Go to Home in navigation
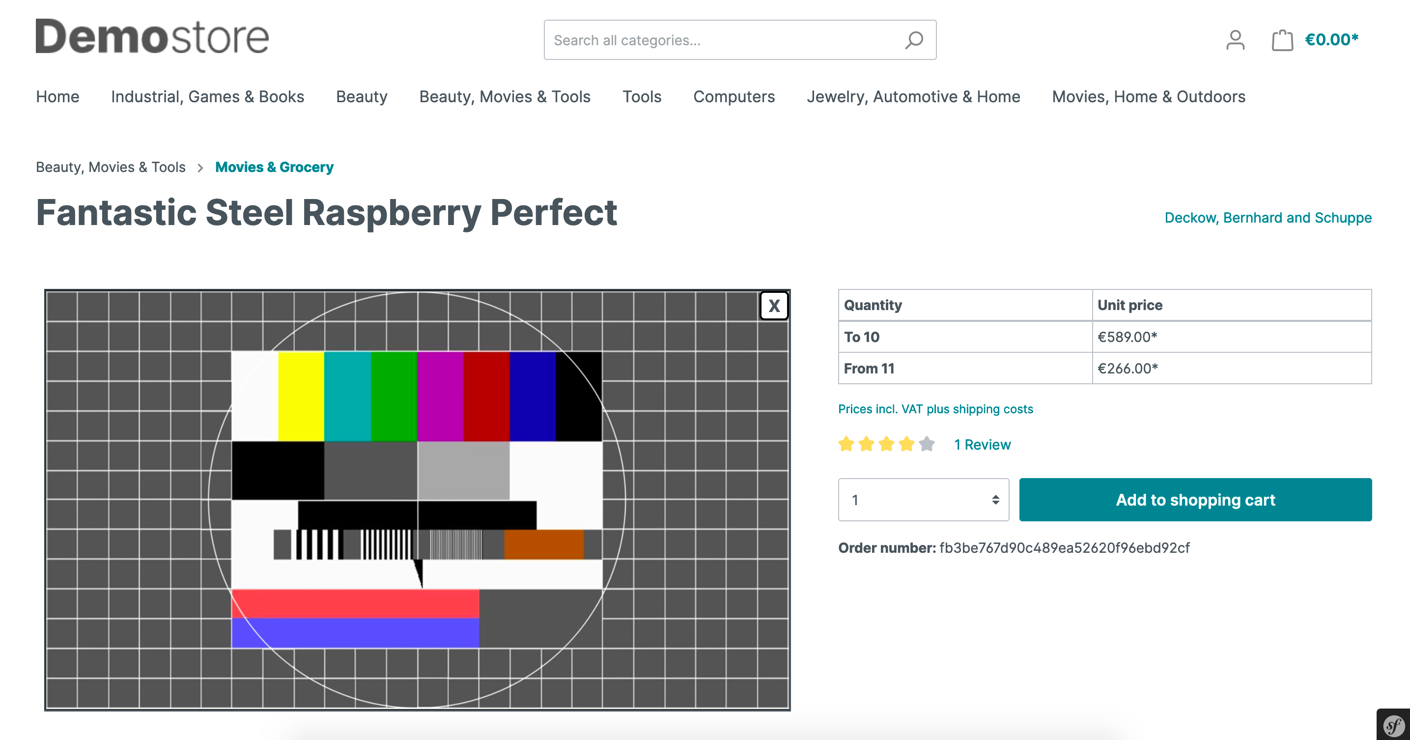The width and height of the screenshot is (1410, 740). click(x=57, y=96)
